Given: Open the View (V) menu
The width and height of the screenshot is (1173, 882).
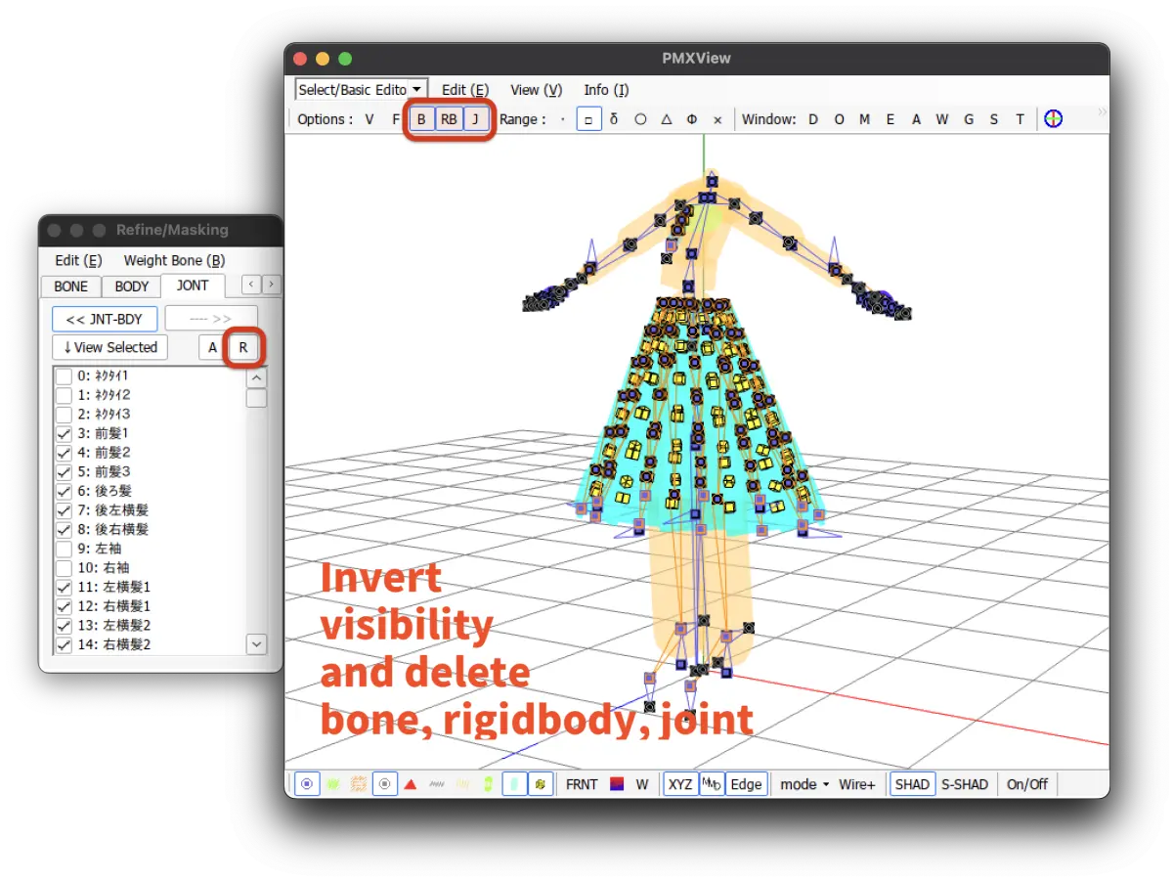Looking at the screenshot, I should pos(537,89).
